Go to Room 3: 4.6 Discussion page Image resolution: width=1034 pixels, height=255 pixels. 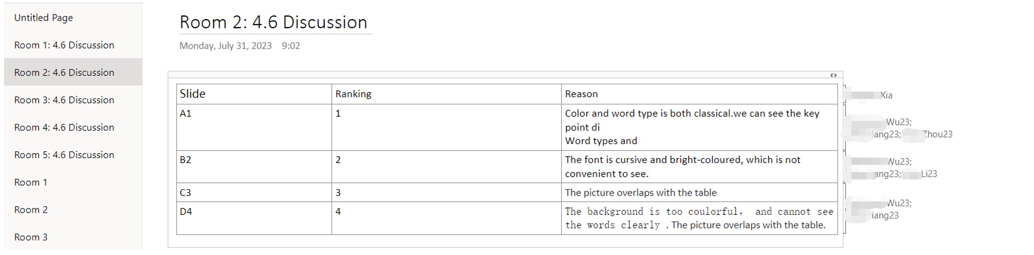point(73,100)
